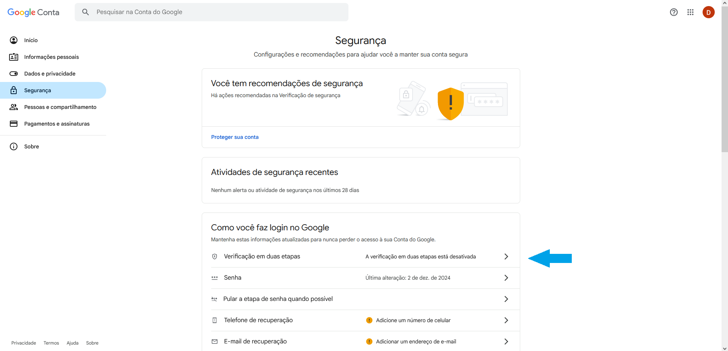The height and width of the screenshot is (351, 728).
Task: Open Telefone de recuperação via its chevron
Action: [506, 320]
